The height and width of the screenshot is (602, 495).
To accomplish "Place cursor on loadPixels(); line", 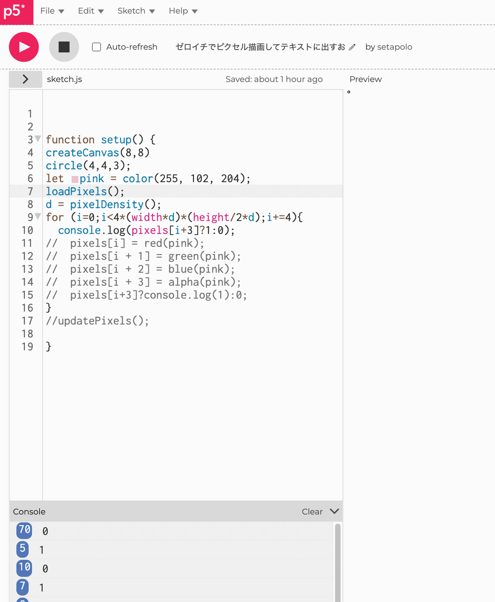I will 85,191.
